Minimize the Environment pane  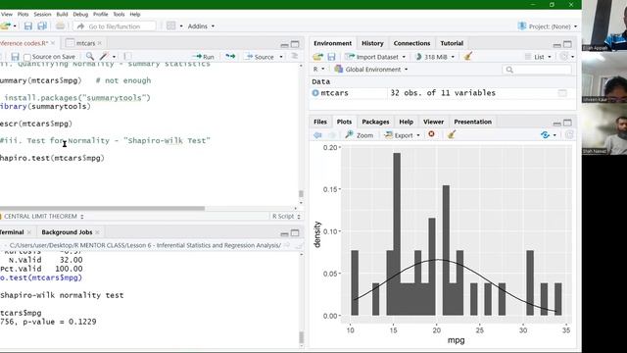coord(557,44)
